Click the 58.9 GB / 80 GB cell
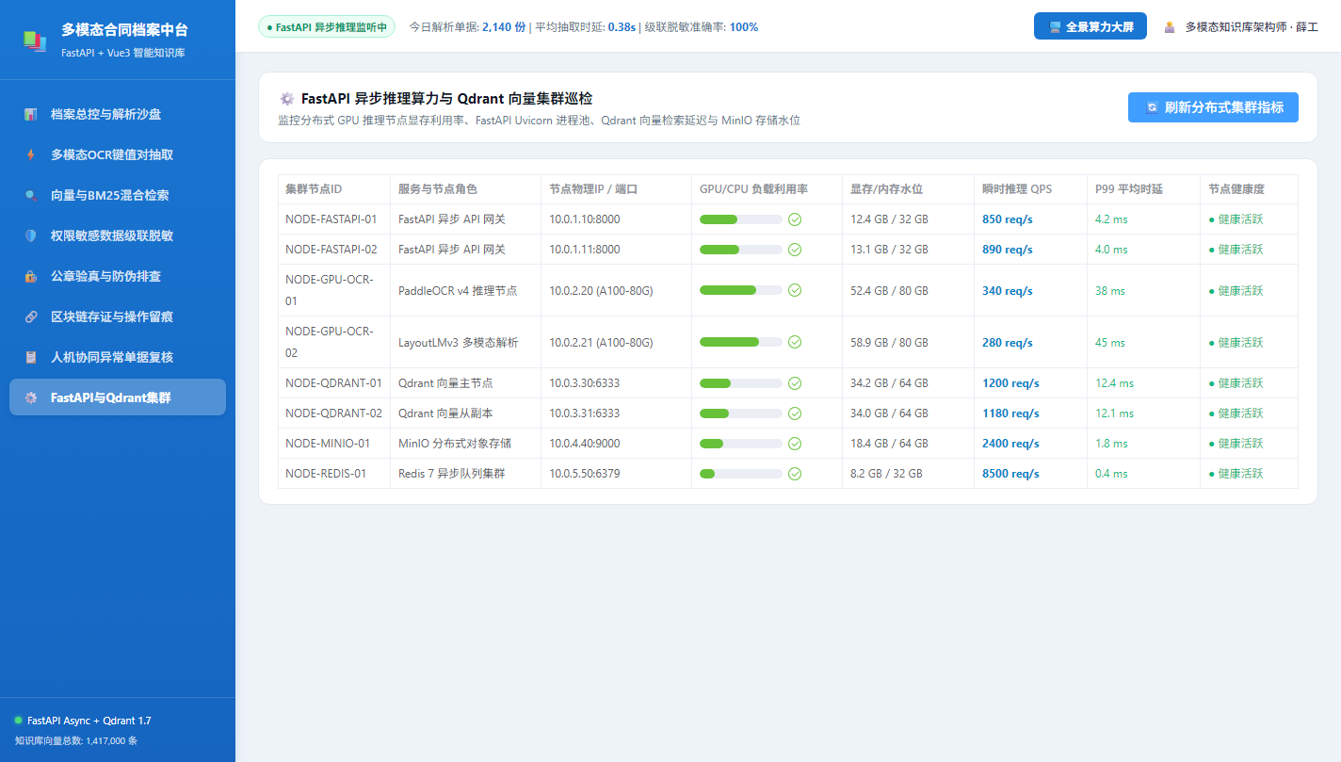Image resolution: width=1341 pixels, height=762 pixels. point(909,342)
